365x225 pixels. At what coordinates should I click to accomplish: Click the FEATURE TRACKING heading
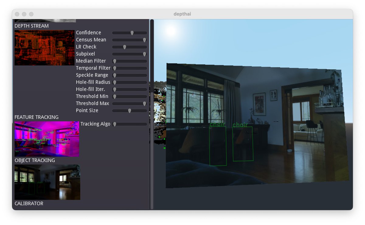[x=36, y=117]
